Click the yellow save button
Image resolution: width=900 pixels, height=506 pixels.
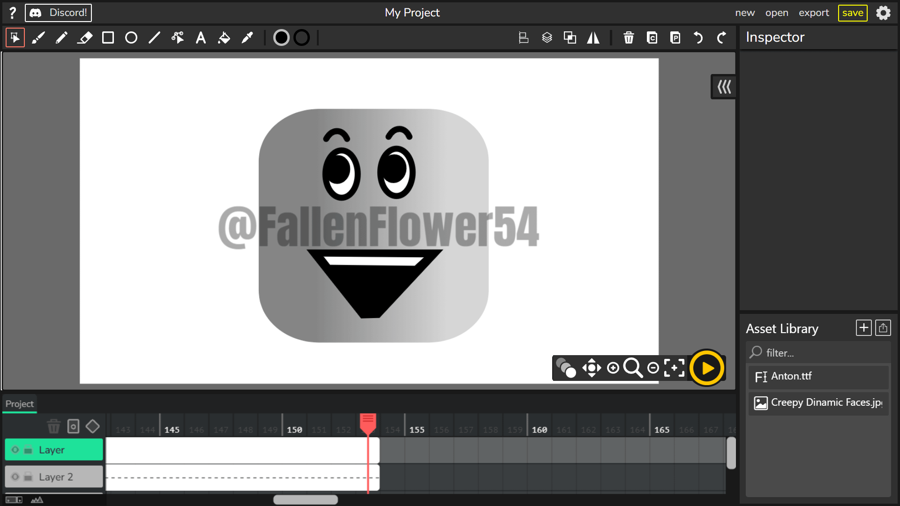click(x=853, y=13)
